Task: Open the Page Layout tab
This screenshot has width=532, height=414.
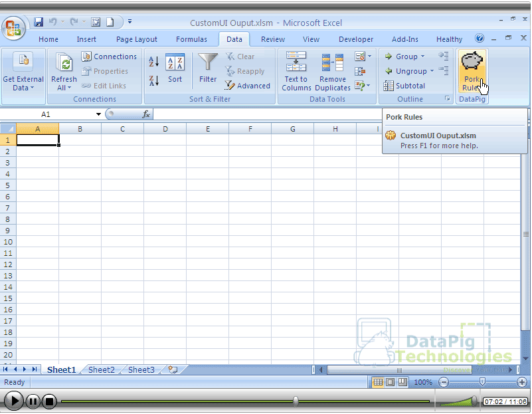Action: pos(136,39)
